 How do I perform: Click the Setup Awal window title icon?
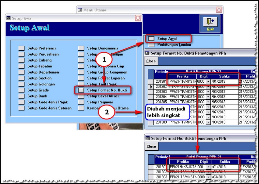[x=8, y=18]
